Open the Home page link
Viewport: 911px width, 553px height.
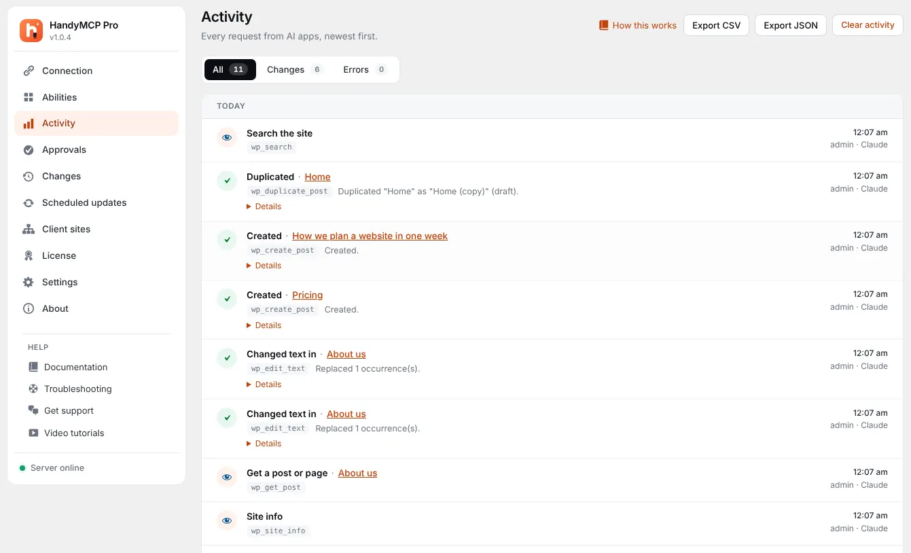[317, 177]
